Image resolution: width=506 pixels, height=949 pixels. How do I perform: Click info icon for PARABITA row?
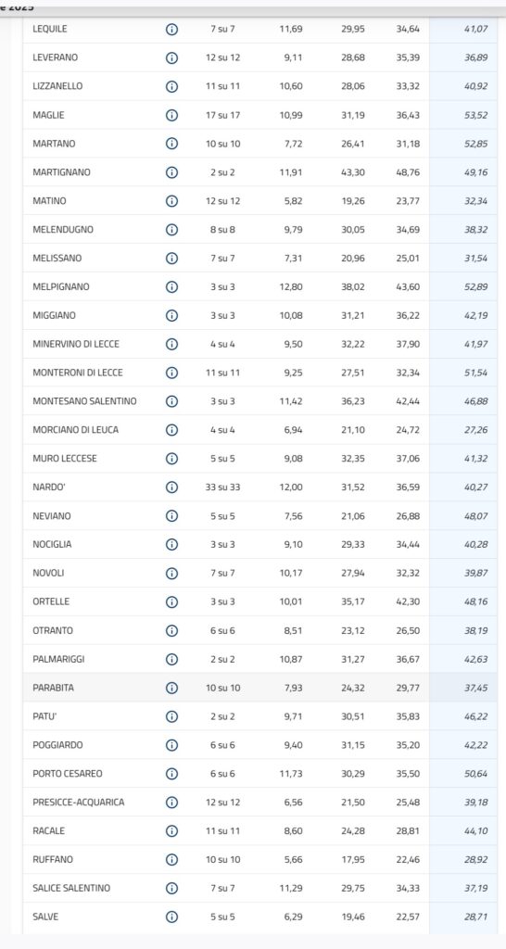(x=171, y=689)
